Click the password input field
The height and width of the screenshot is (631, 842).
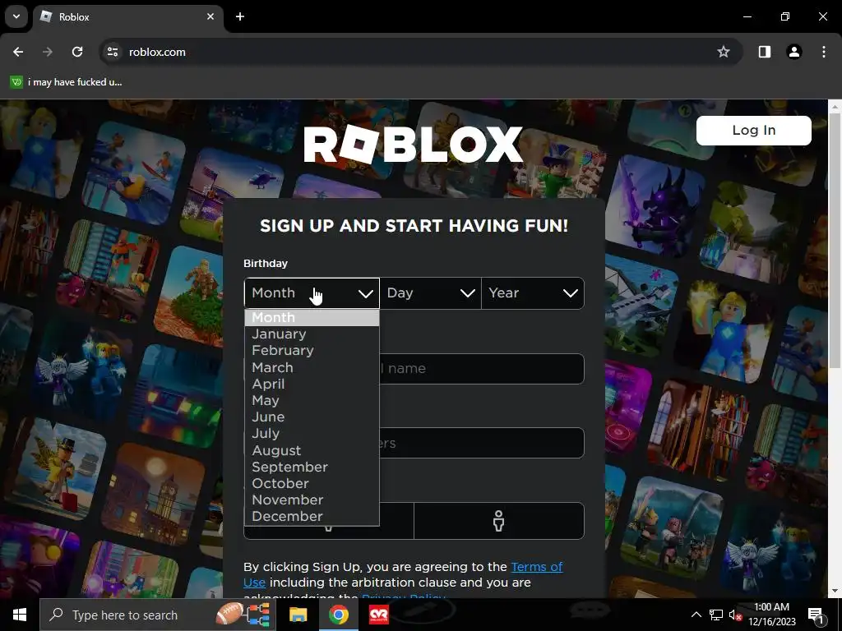[482, 443]
